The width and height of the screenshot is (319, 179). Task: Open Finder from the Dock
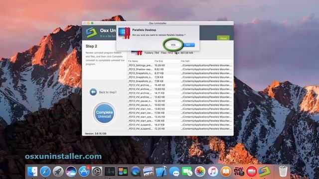click(32, 172)
